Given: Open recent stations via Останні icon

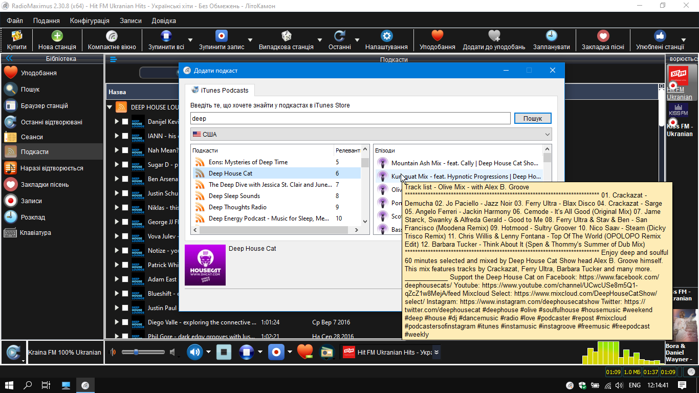Looking at the screenshot, I should pos(340,36).
